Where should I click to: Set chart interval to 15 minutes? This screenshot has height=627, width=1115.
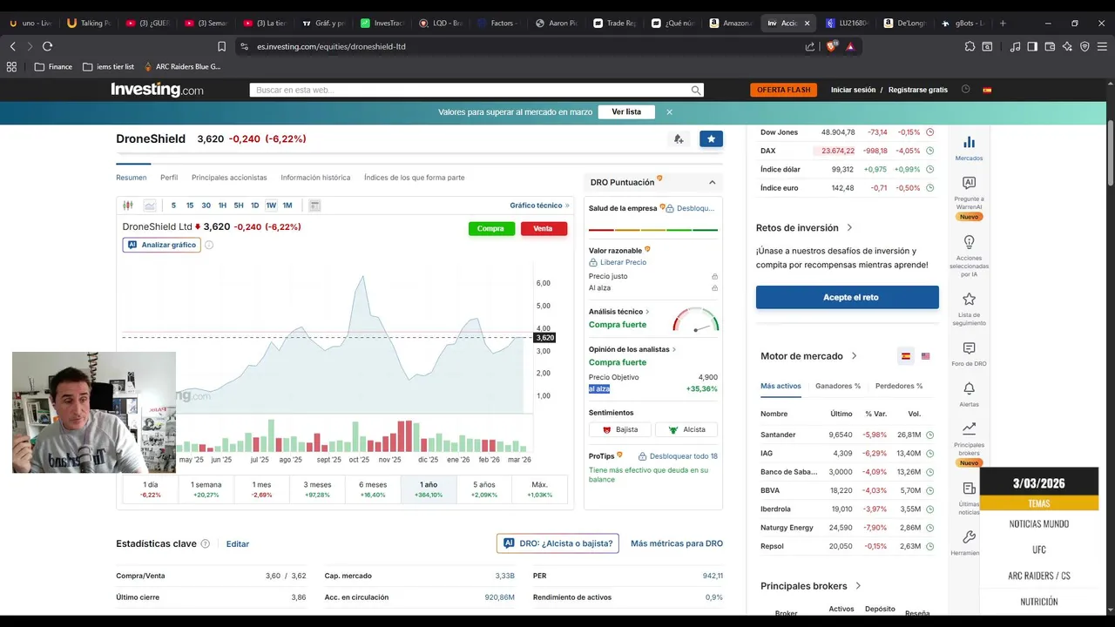189,206
